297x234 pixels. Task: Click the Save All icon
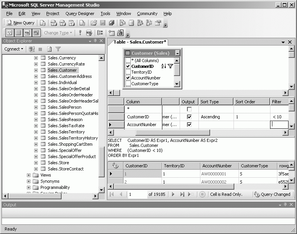[112, 23]
